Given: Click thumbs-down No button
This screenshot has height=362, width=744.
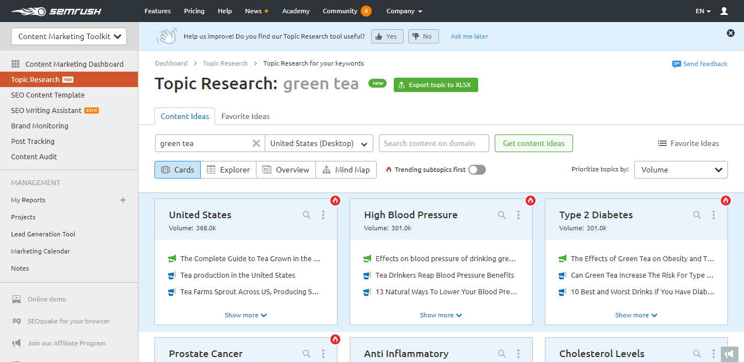Looking at the screenshot, I should coord(424,36).
